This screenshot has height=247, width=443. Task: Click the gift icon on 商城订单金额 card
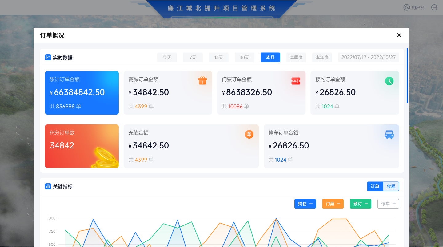coord(202,81)
